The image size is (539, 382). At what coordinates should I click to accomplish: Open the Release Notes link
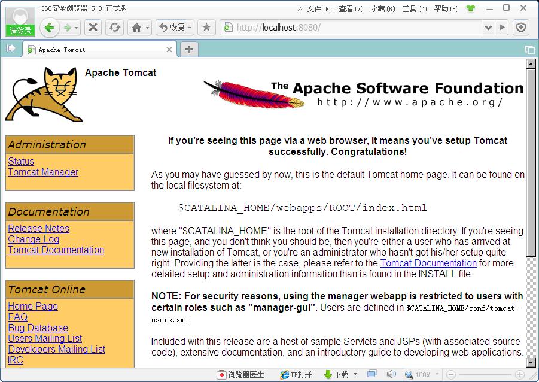click(38, 228)
